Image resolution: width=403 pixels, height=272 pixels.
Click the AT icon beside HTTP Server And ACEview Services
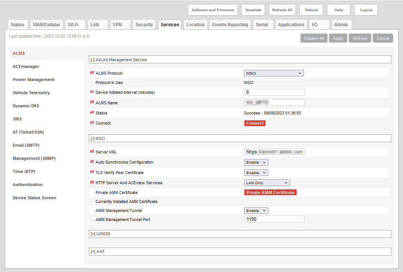point(92,182)
